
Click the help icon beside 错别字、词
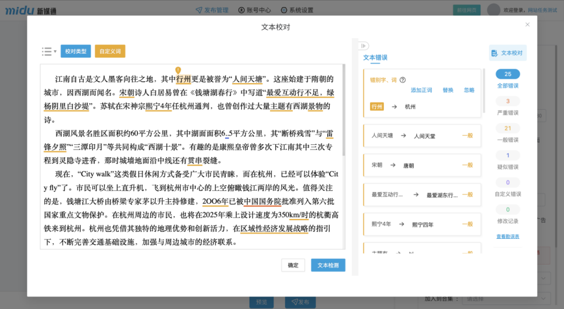pyautogui.click(x=403, y=80)
